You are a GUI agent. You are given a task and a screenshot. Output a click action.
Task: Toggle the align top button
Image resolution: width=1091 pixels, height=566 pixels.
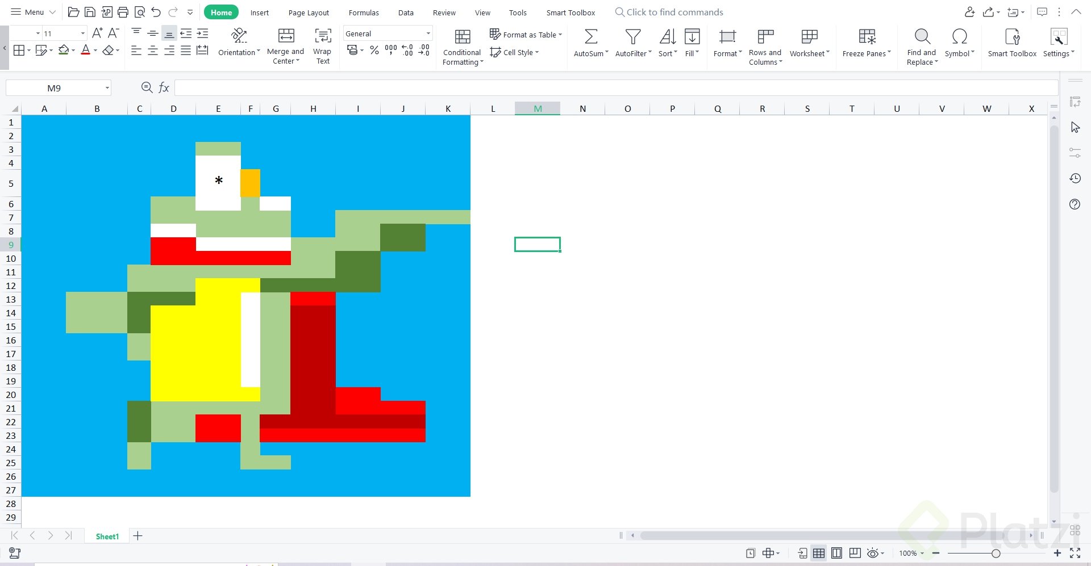(136, 33)
